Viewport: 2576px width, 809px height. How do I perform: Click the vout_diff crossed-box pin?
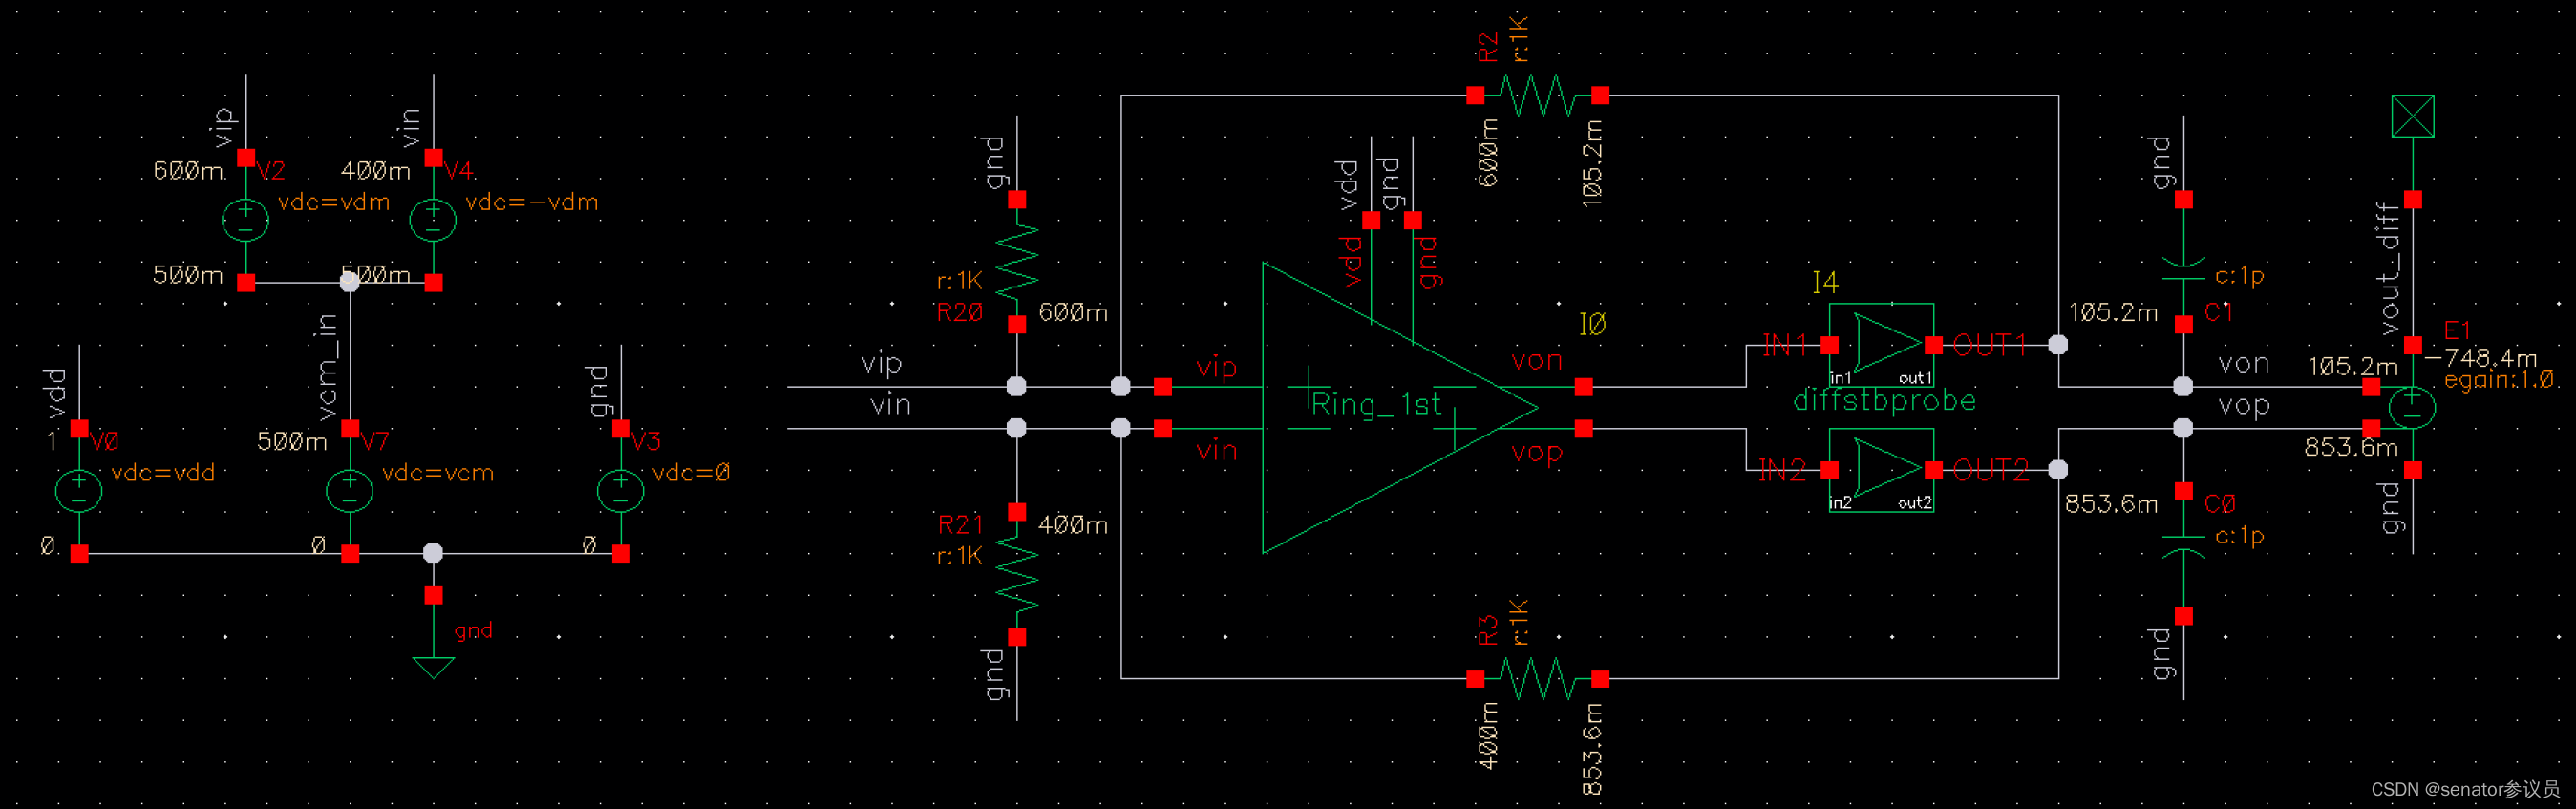point(2413,117)
